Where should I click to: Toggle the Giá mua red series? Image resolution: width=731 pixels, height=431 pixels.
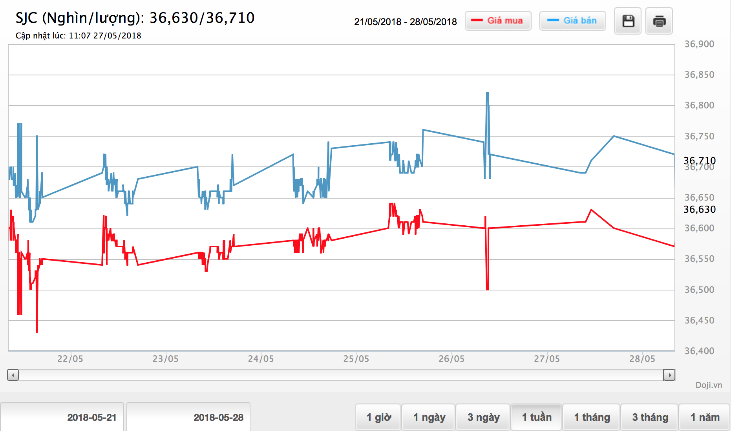pyautogui.click(x=498, y=21)
